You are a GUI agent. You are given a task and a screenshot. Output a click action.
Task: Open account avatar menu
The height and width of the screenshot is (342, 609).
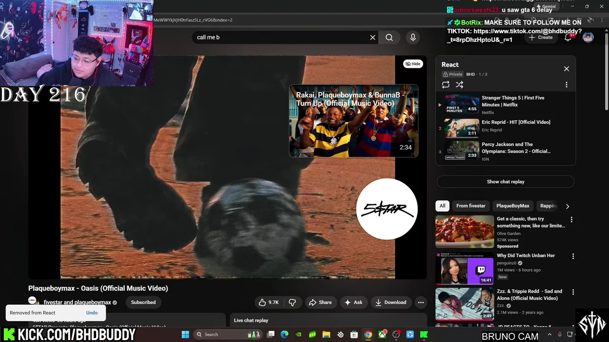[x=588, y=38]
